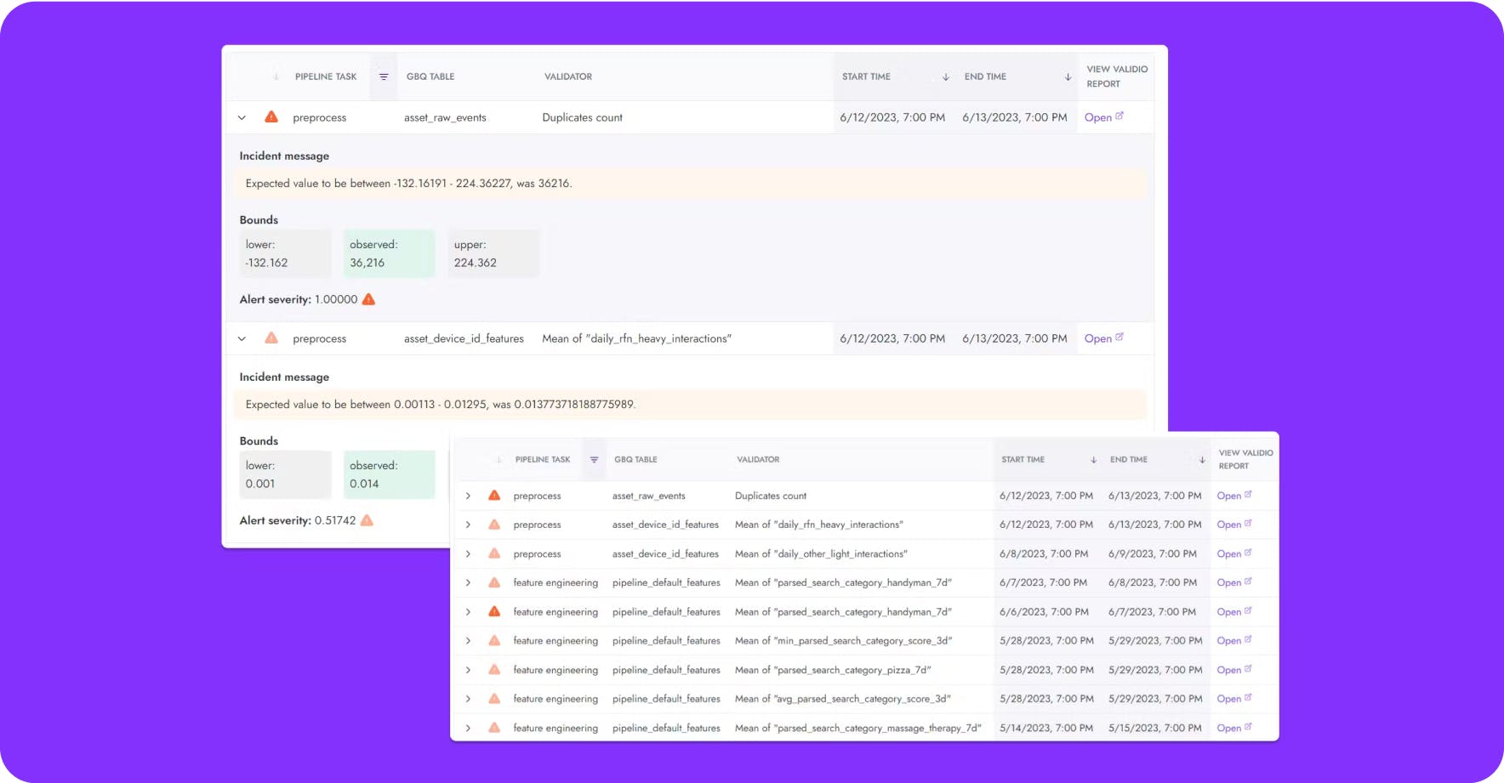Click the warning icon on the expanded daily_rfn_heavy_interactions row
This screenshot has width=1504, height=783.
coord(271,338)
